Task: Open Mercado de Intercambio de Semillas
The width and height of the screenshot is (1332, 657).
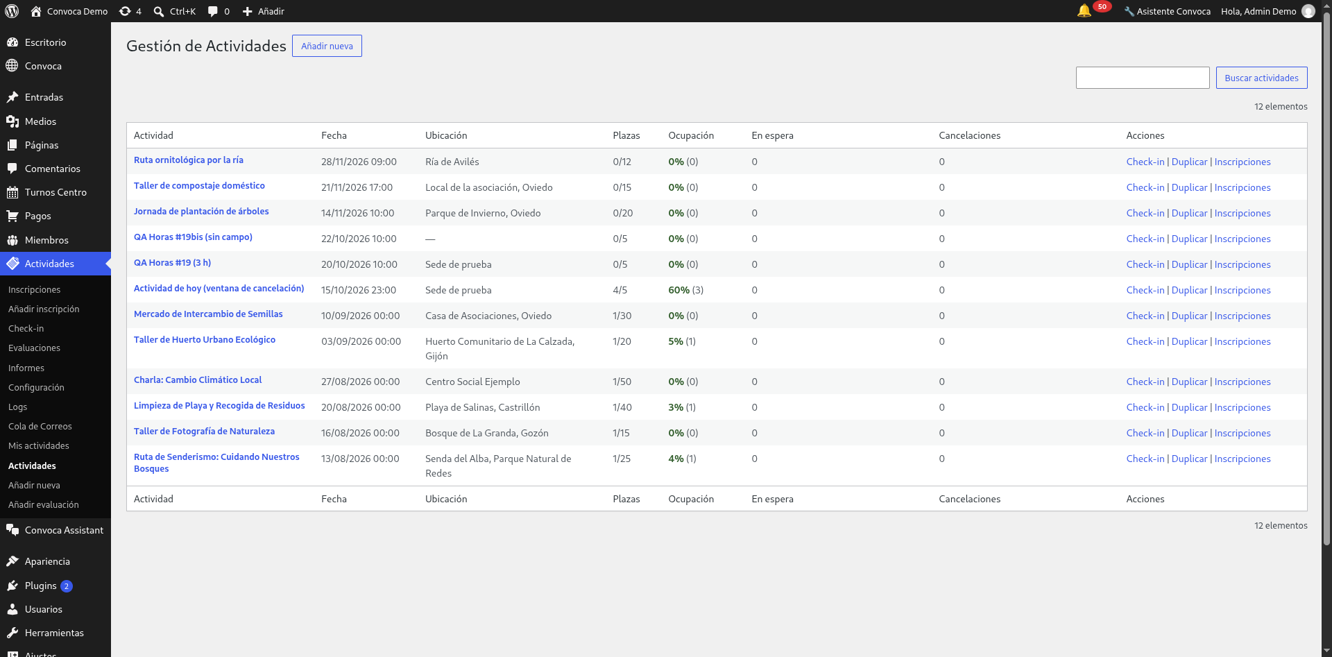Action: point(208,314)
